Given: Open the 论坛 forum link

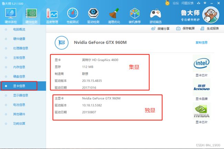Looking at the screenshot, I should [175, 3].
